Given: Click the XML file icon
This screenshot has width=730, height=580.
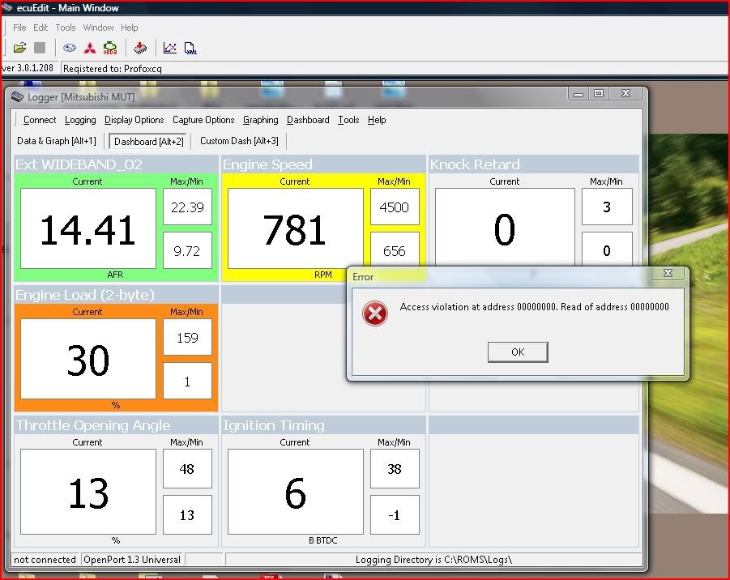Looking at the screenshot, I should pyautogui.click(x=190, y=48).
